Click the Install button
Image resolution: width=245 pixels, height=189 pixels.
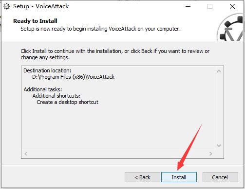179,177
